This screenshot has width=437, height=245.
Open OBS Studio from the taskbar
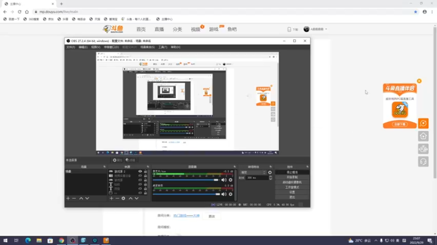tap(73, 241)
